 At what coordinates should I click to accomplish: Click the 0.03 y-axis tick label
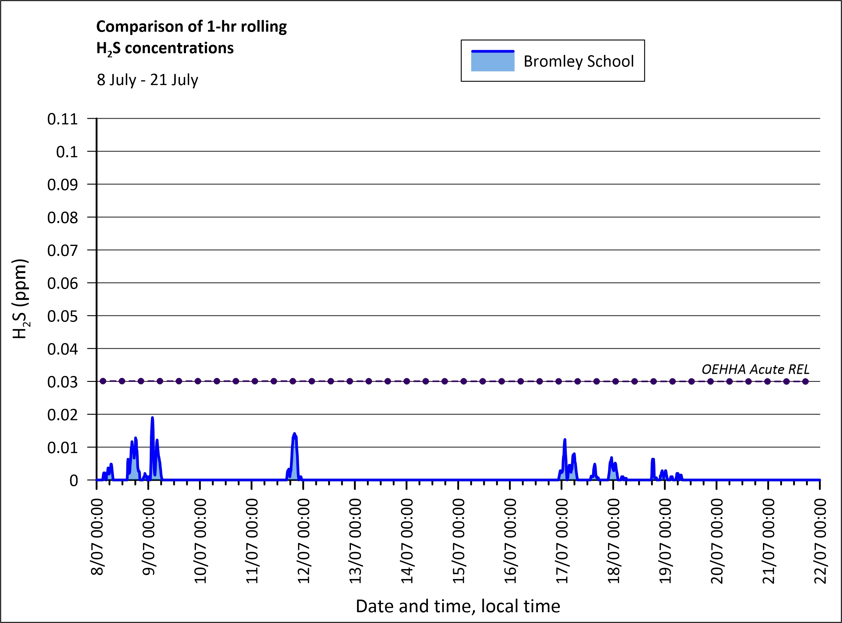tap(62, 382)
